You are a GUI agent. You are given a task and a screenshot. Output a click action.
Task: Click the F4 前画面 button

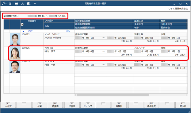click(55, 105)
